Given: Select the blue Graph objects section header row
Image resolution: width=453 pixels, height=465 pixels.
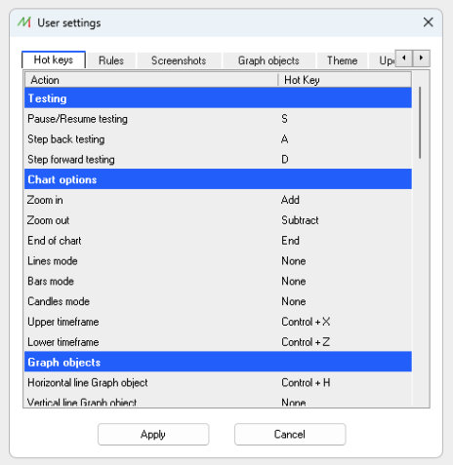Looking at the screenshot, I should (218, 362).
